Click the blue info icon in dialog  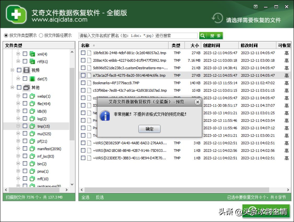tap(105, 116)
